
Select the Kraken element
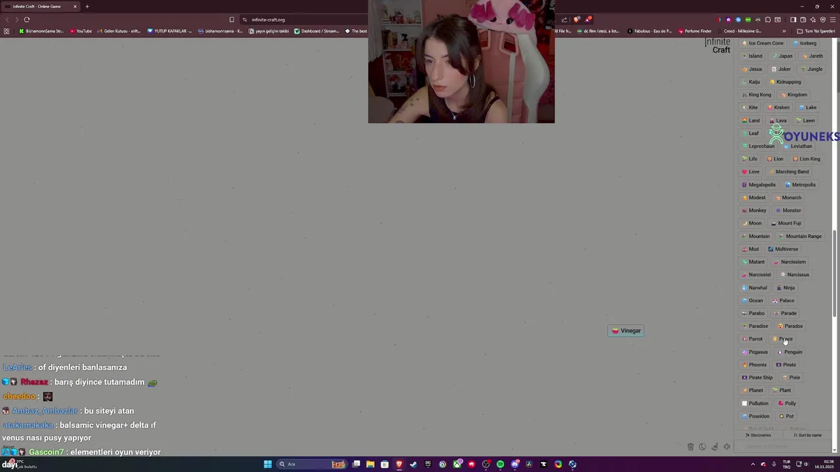[x=778, y=108]
